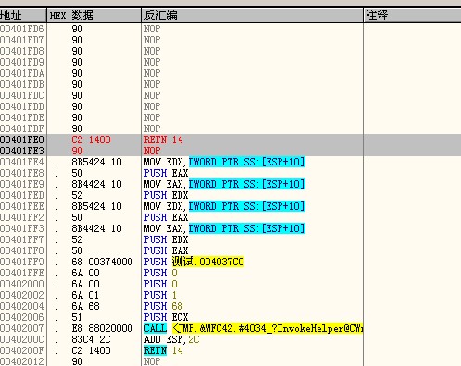Viewport: 461px width, 366px height.
Task: Click address 00401FDC
Action: pos(22,95)
